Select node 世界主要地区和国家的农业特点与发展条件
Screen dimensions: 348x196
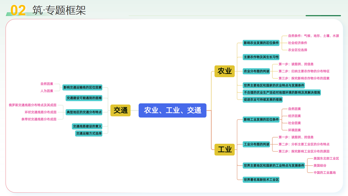274,85
